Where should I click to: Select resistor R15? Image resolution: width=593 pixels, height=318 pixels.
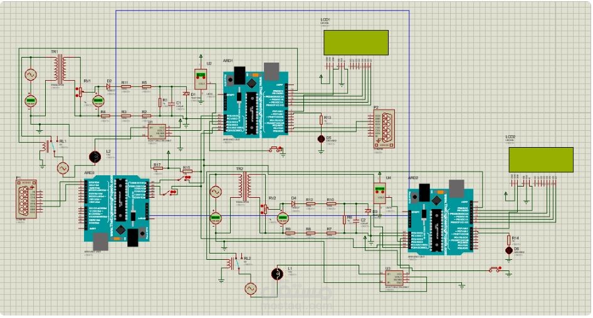point(187,171)
